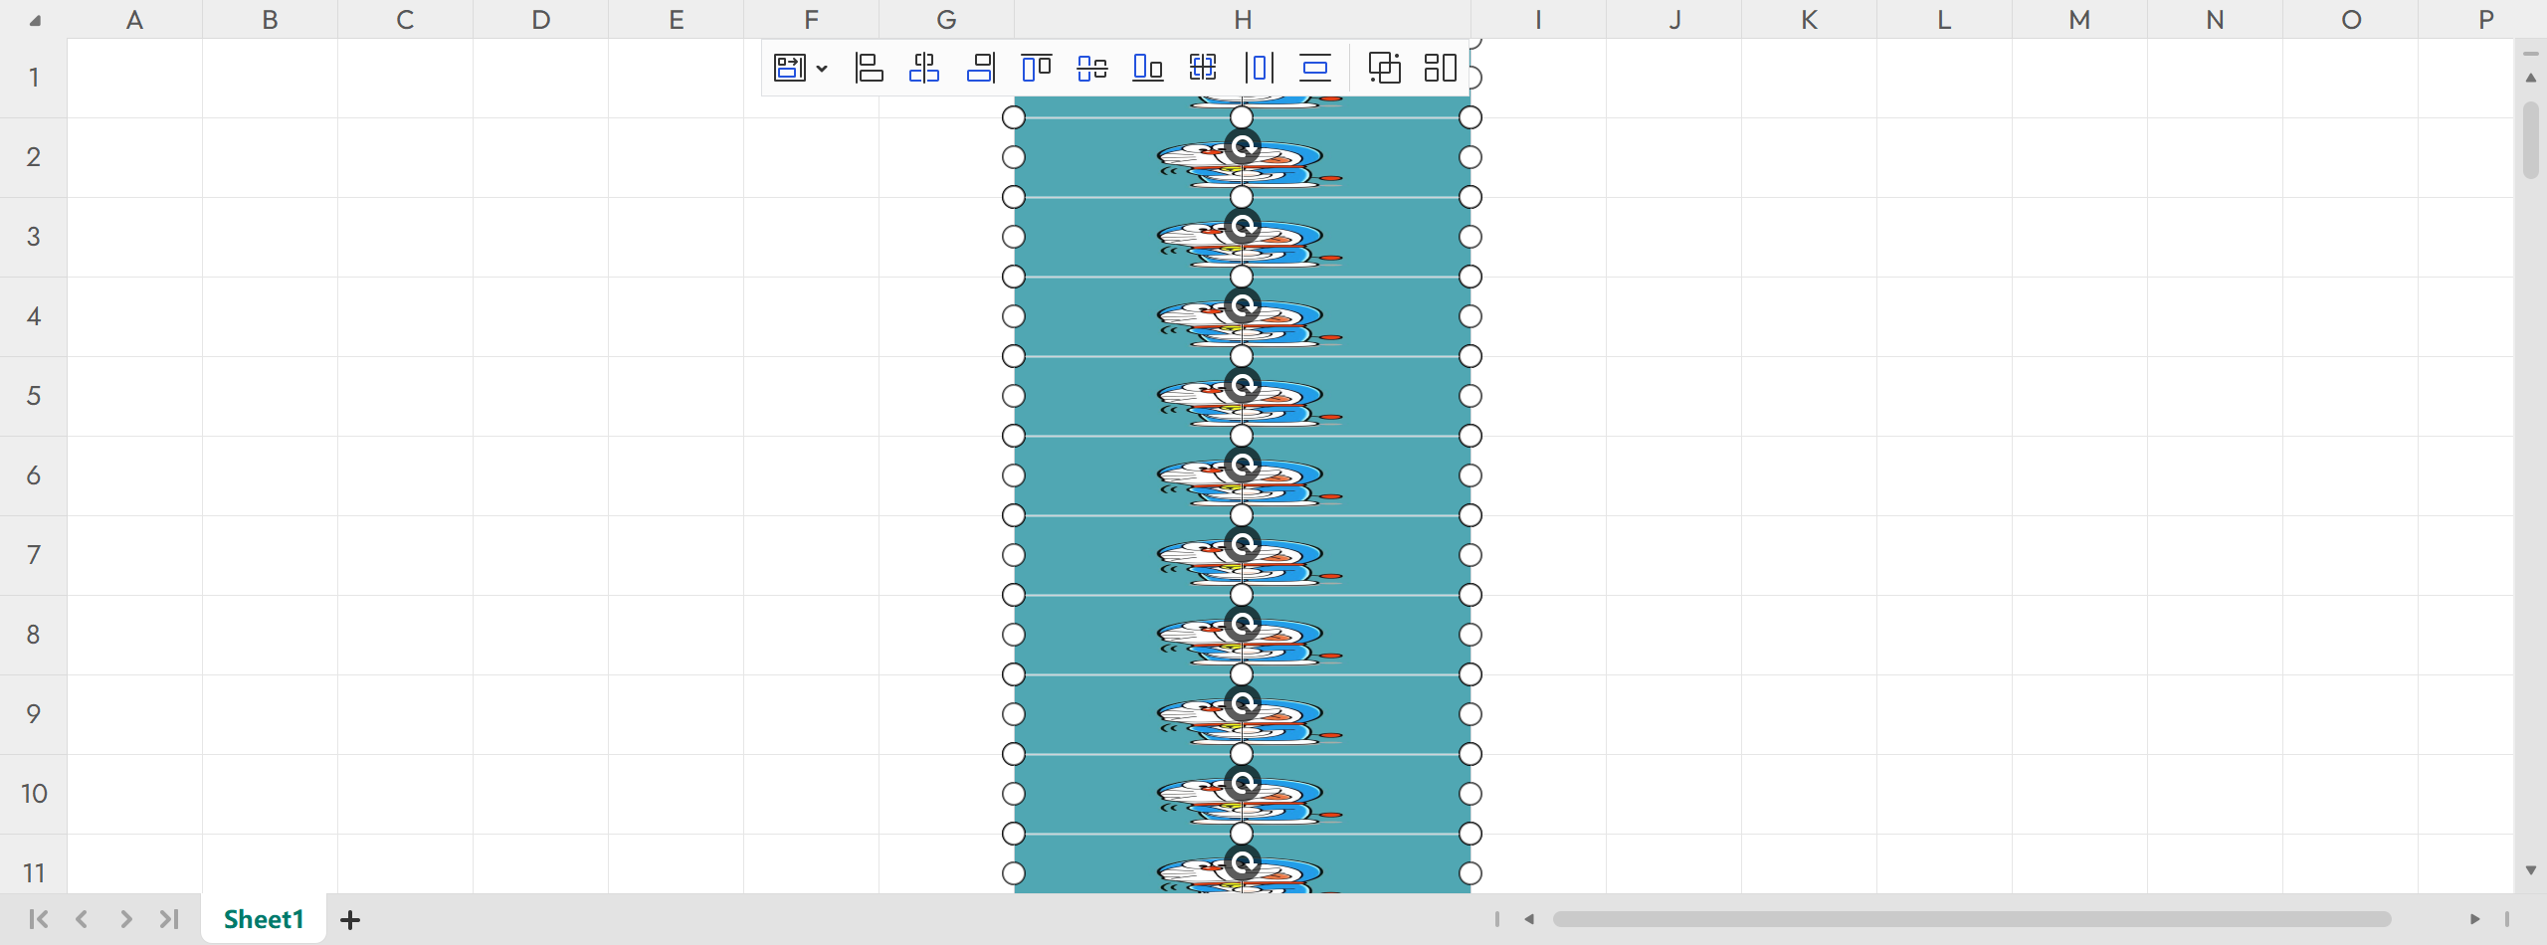Click the Align Middle vertically icon
This screenshot has height=945, width=2547.
pyautogui.click(x=1091, y=68)
